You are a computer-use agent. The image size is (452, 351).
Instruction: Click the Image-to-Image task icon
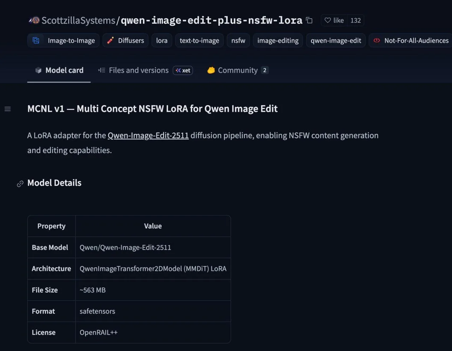(x=36, y=41)
